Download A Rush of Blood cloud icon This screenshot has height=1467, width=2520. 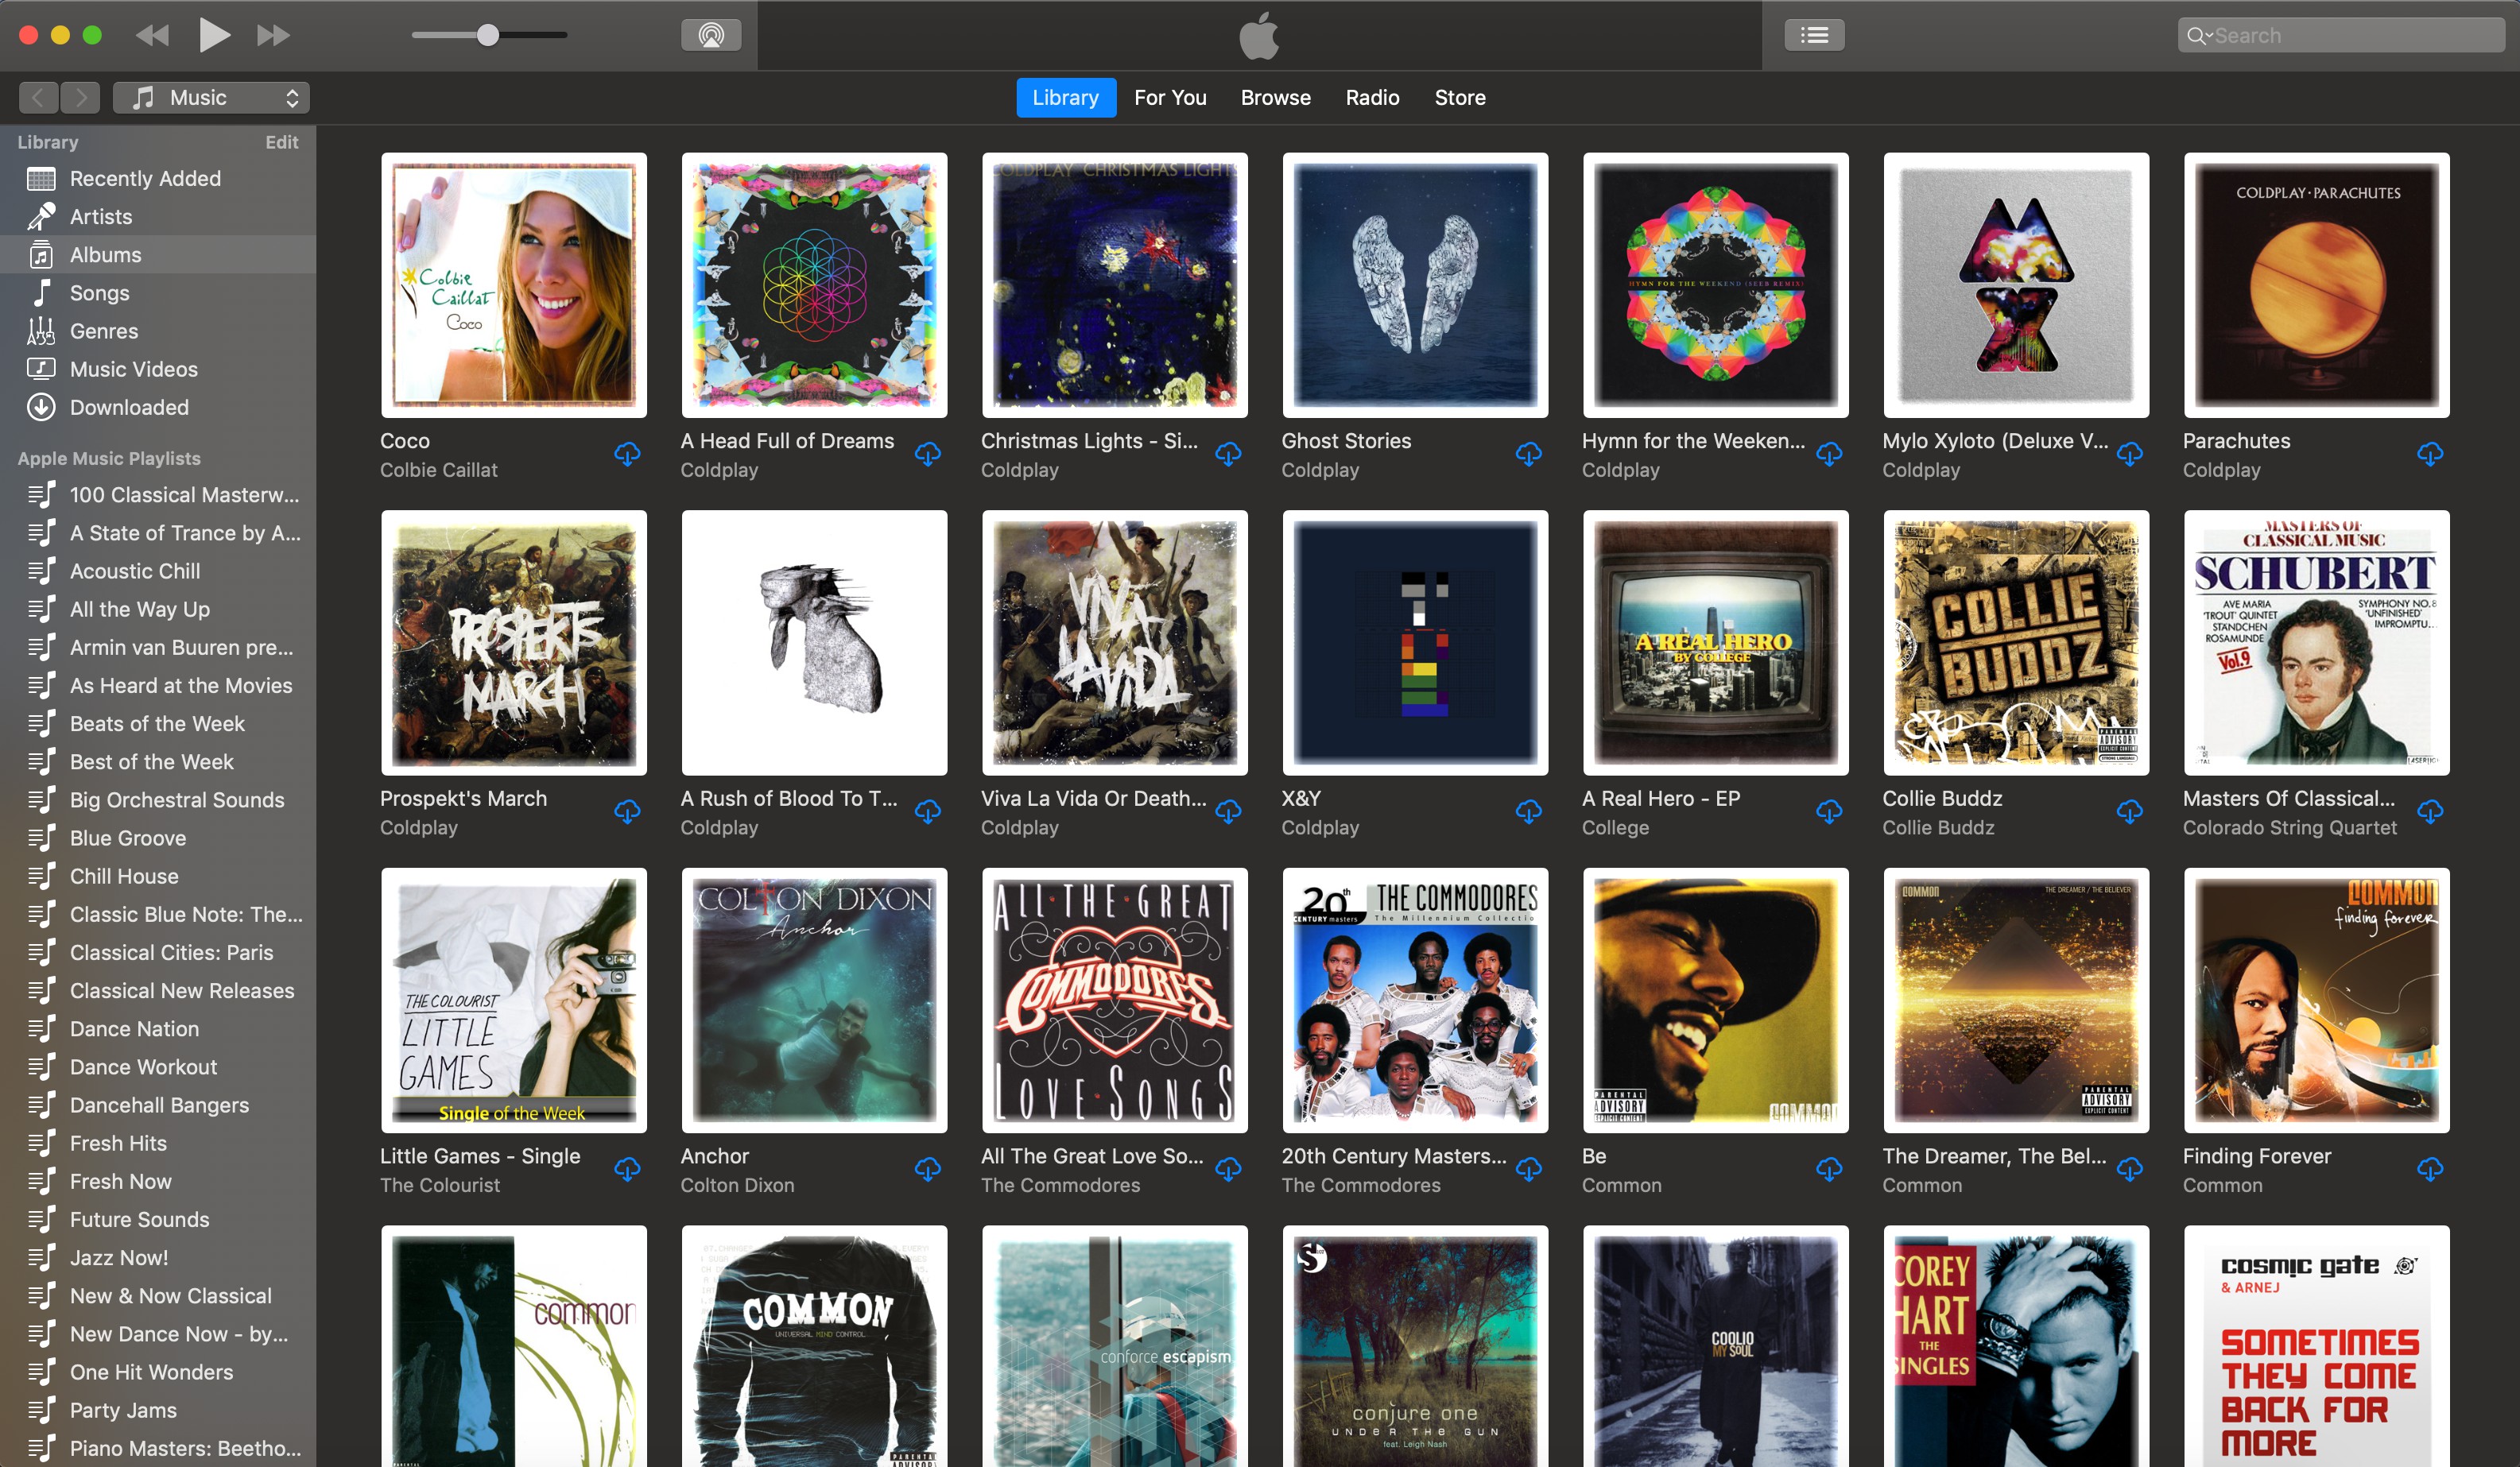click(927, 811)
